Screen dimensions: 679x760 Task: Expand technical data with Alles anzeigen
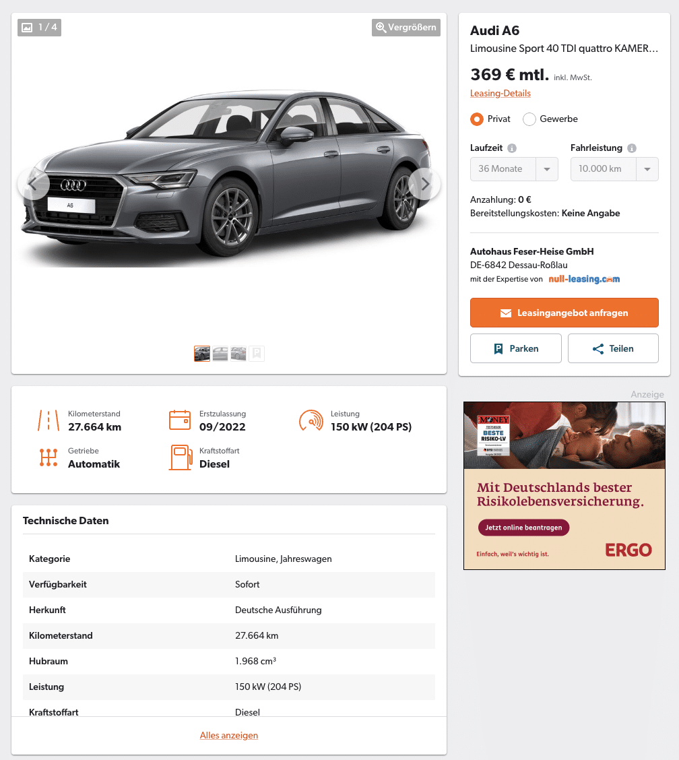point(229,735)
